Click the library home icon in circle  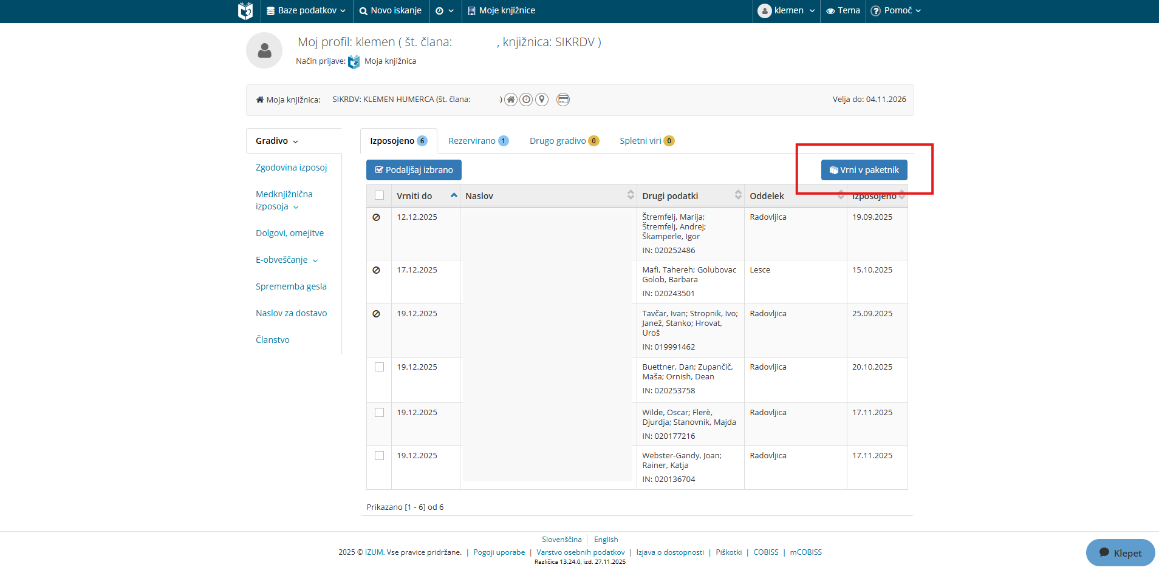[x=511, y=100]
